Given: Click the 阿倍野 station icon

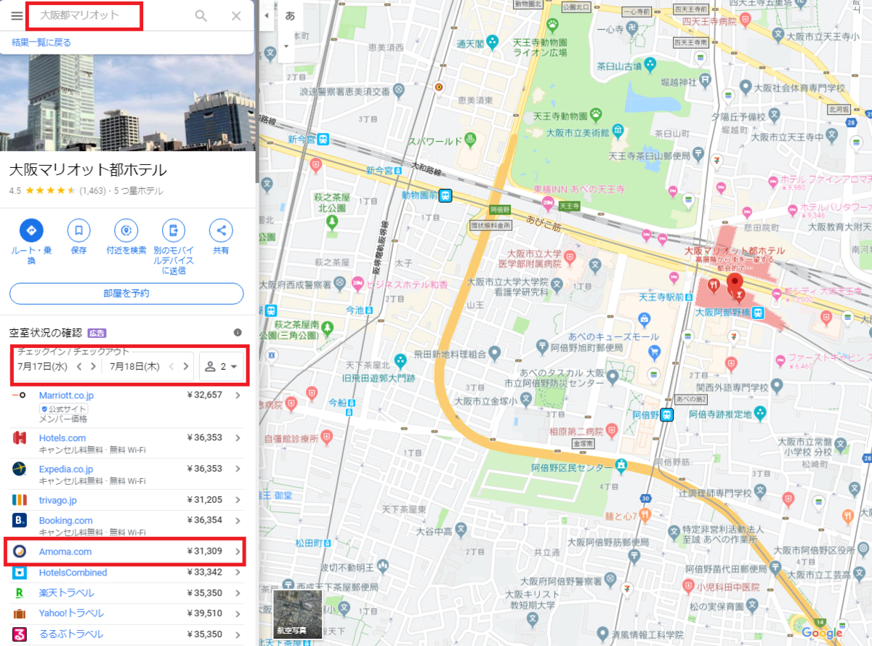Looking at the screenshot, I should point(666,415).
